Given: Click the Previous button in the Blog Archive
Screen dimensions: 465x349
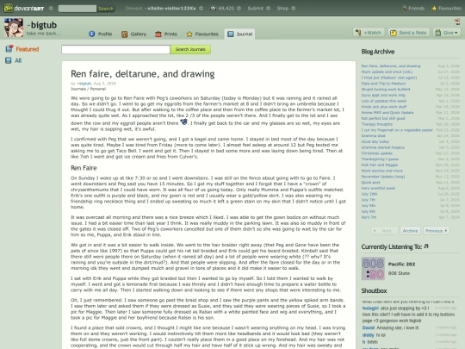Looking at the screenshot, I should click(437, 231).
